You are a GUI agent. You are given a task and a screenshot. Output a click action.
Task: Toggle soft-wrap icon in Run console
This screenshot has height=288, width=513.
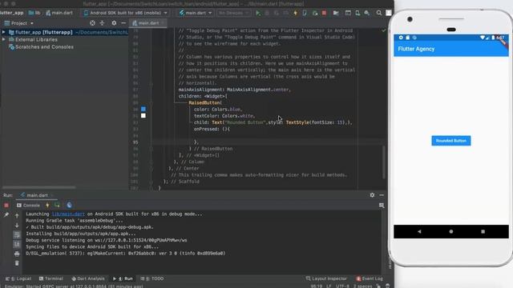pos(17,234)
